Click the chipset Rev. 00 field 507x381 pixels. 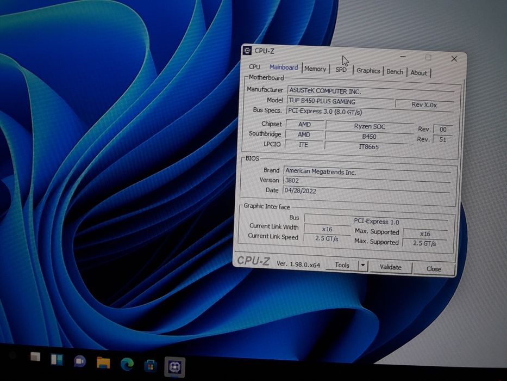coord(443,130)
